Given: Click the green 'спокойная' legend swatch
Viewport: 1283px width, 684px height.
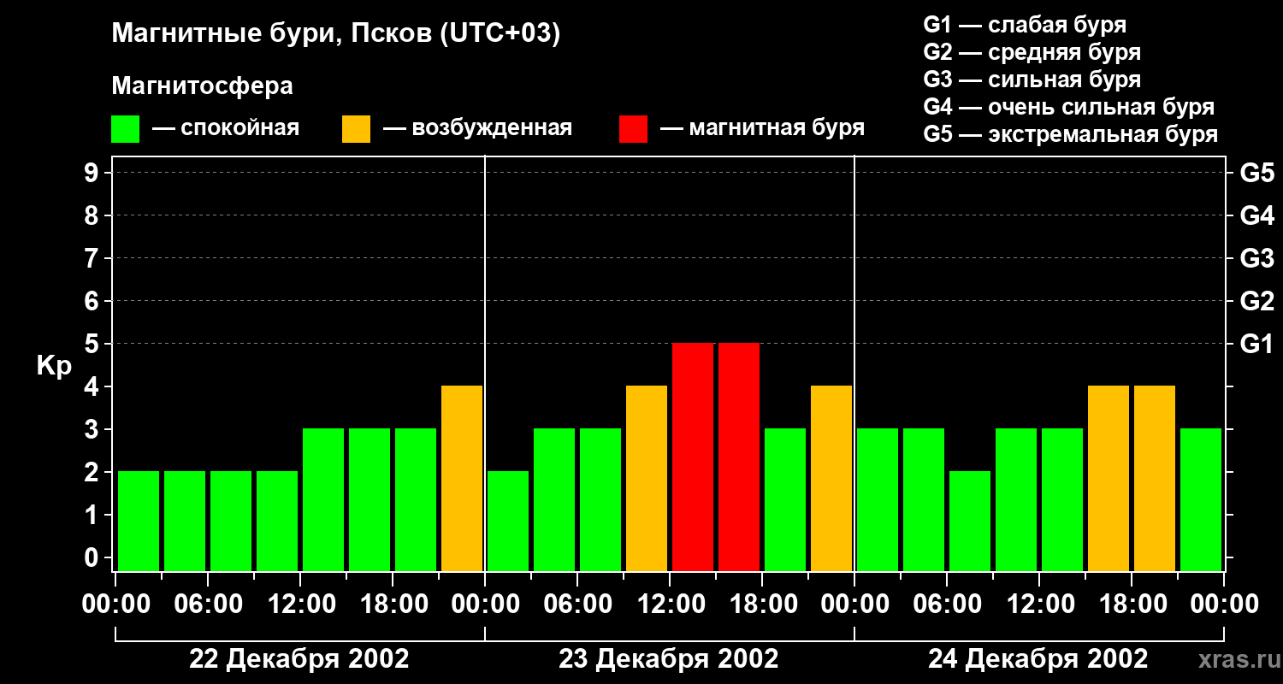Looking at the screenshot, I should click(125, 129).
